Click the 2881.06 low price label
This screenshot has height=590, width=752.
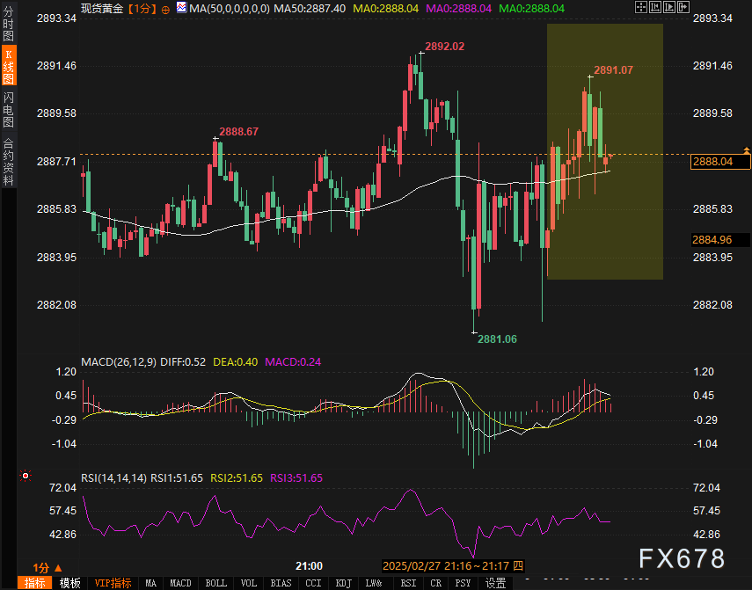coord(497,339)
